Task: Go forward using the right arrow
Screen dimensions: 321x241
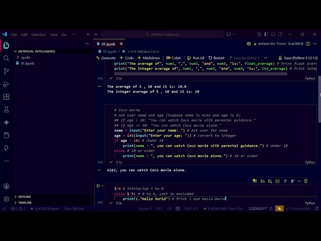Action: coord(95,34)
